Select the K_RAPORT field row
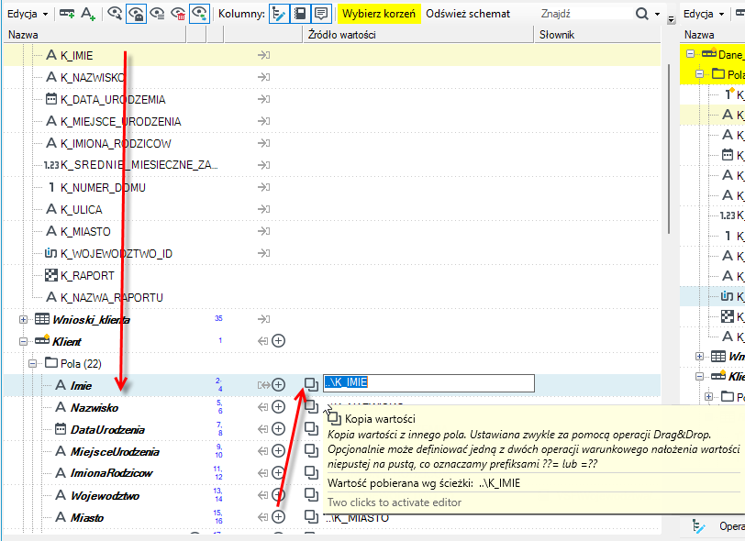Viewport: 745px width, 541px height. 331,275
